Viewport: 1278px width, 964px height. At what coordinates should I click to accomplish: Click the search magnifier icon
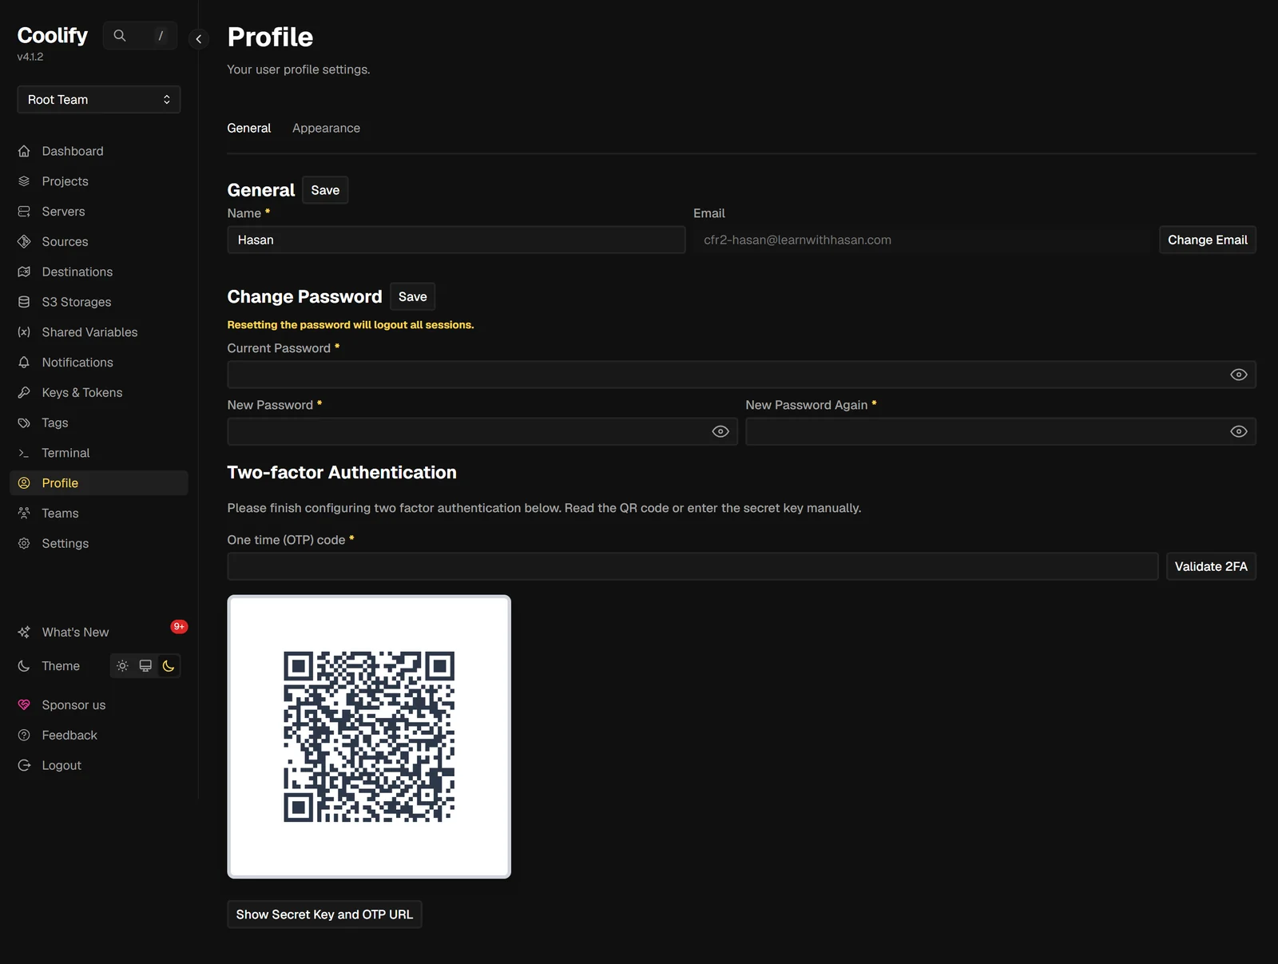(120, 35)
